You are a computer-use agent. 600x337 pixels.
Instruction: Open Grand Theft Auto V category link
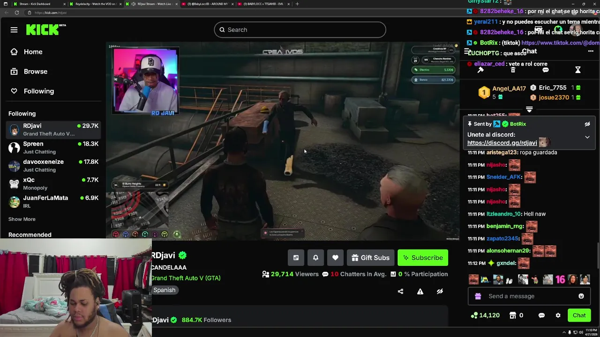click(186, 278)
